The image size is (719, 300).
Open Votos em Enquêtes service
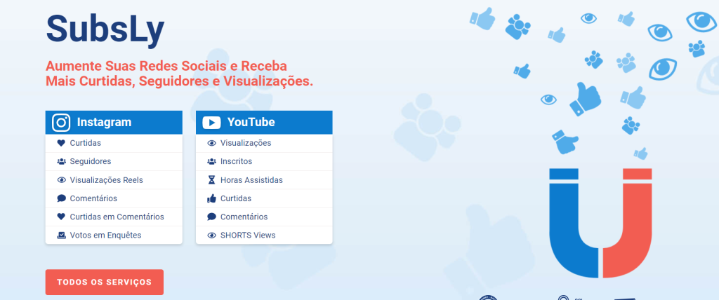click(x=114, y=235)
